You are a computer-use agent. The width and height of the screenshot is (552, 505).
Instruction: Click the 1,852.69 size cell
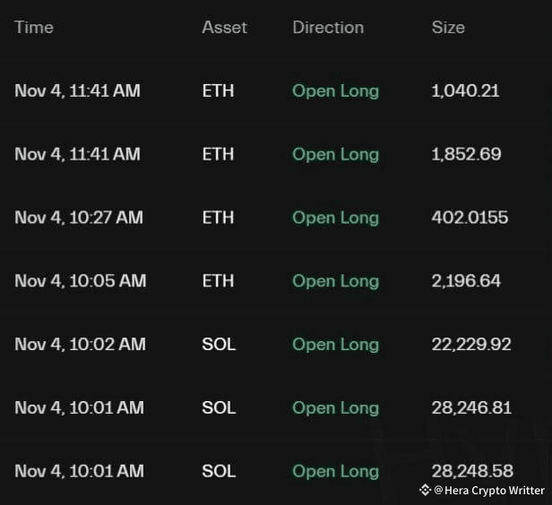[466, 154]
